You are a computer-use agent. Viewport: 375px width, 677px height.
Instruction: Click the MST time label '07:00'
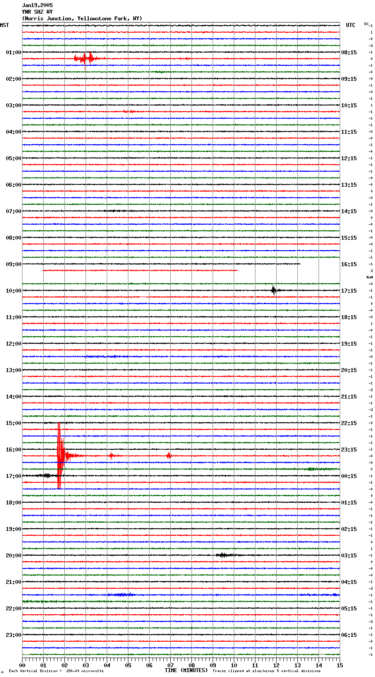point(14,211)
